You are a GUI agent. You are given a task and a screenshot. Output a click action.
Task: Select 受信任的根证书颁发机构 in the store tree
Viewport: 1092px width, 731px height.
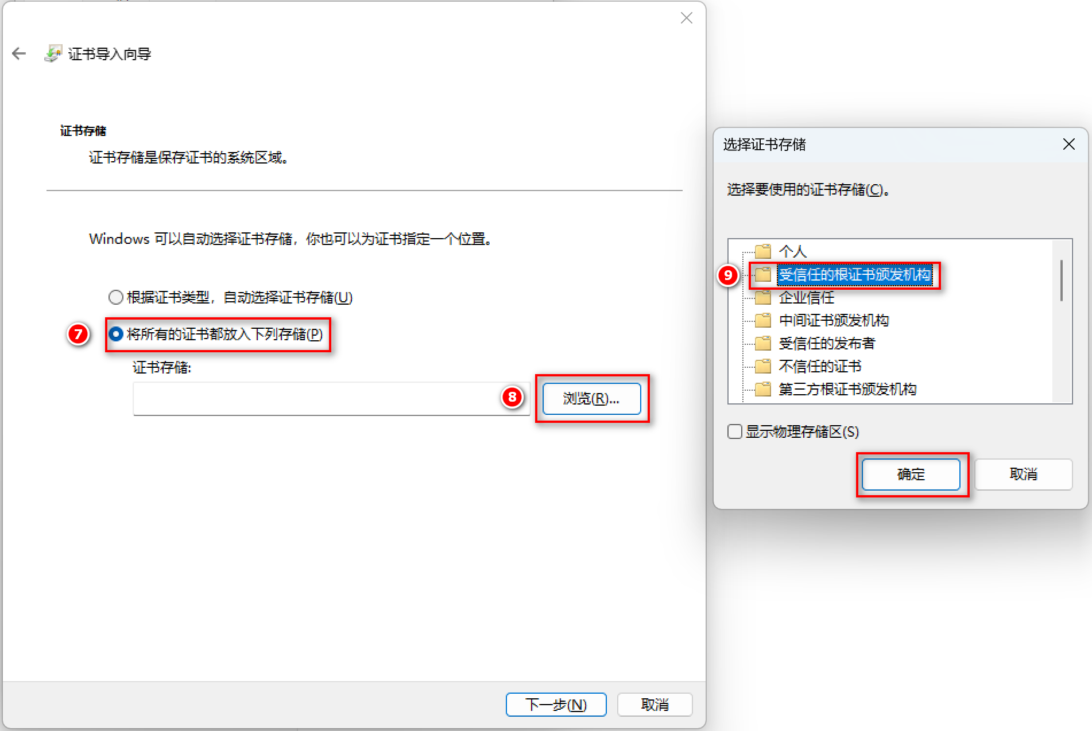854,275
